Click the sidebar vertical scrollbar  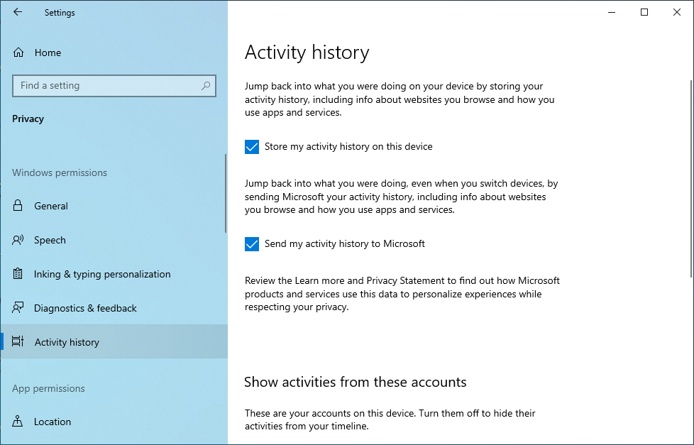[x=226, y=193]
